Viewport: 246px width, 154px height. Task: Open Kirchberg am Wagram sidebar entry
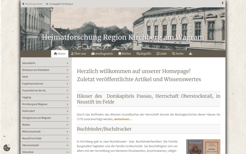(35, 104)
